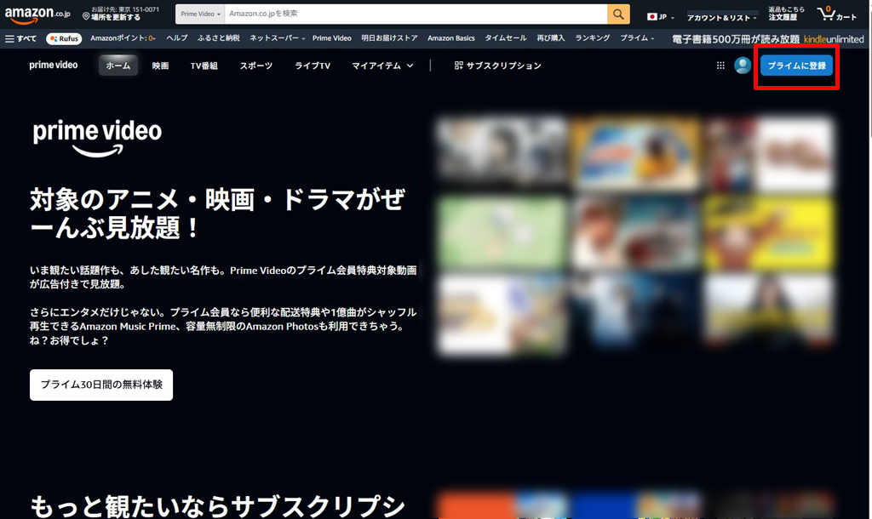This screenshot has height=519, width=872.
Task: Switch to the スポーツ tab
Action: 256,66
